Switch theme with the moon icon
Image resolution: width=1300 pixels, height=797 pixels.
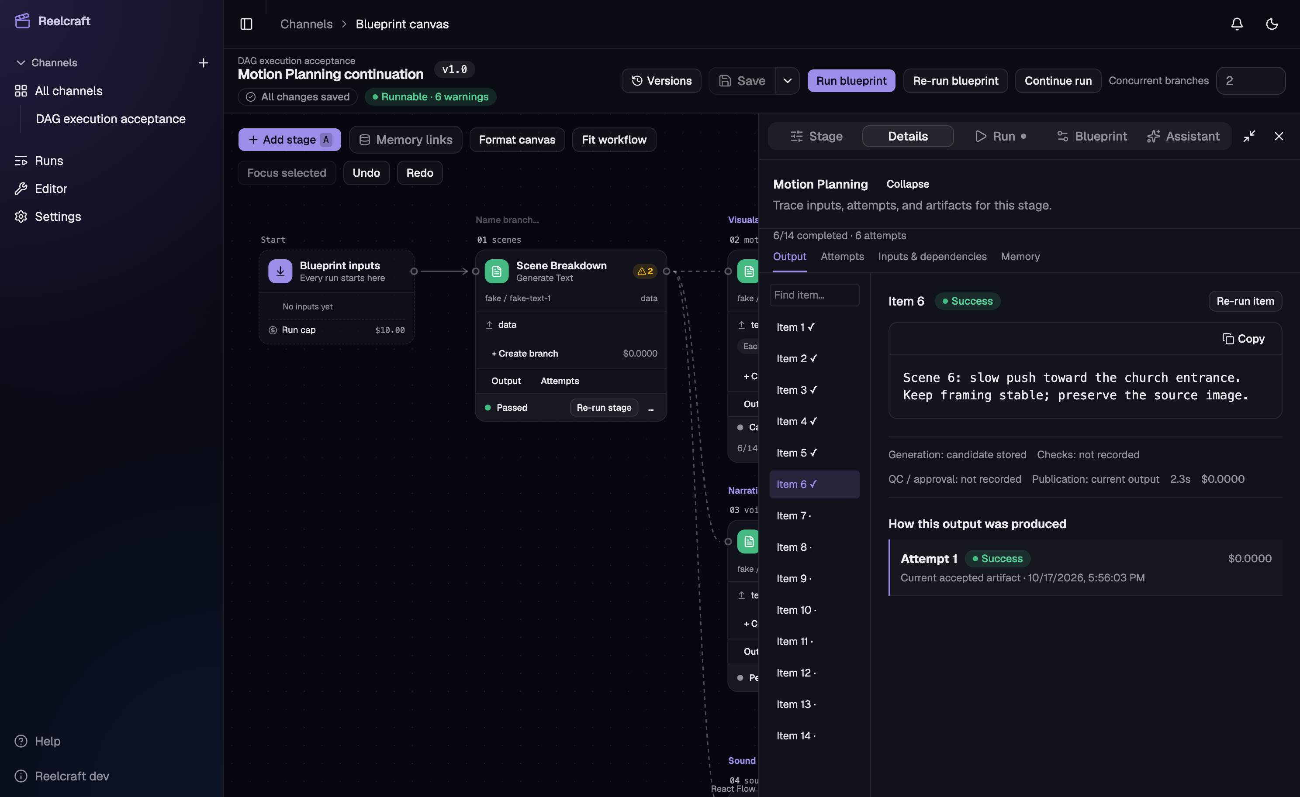tap(1272, 24)
